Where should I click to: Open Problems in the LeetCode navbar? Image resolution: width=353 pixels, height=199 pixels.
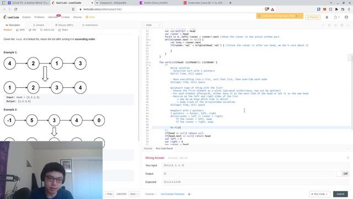(39, 17)
